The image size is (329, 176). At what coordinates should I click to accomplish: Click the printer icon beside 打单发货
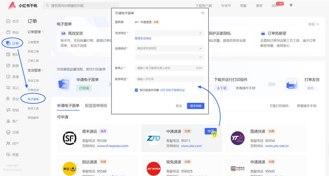tap(292, 84)
